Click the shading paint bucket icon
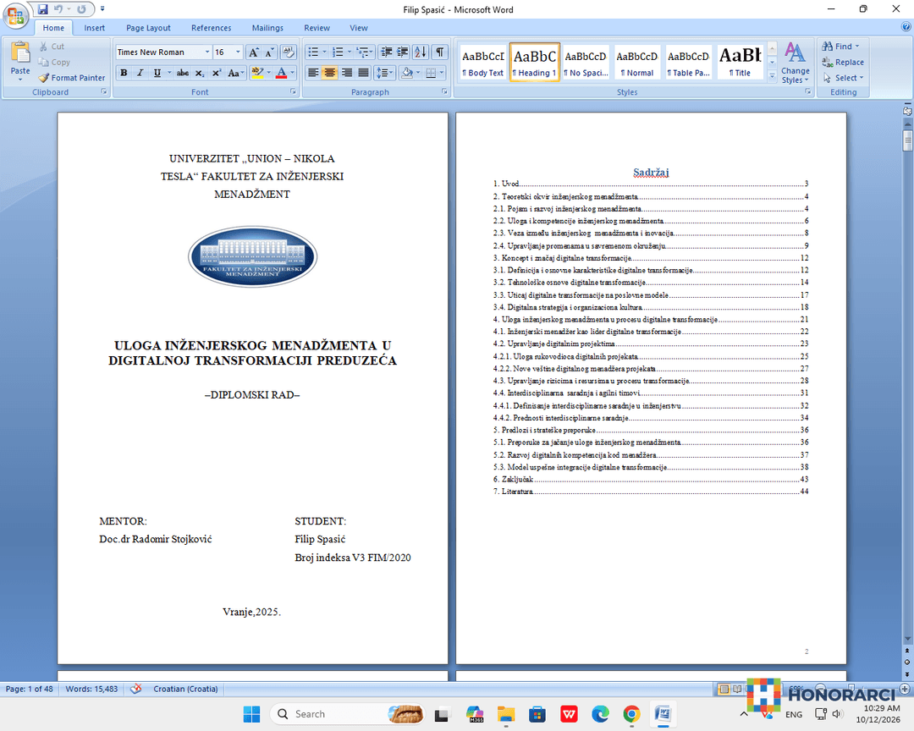Viewport: 914px width, 731px height. tap(407, 73)
